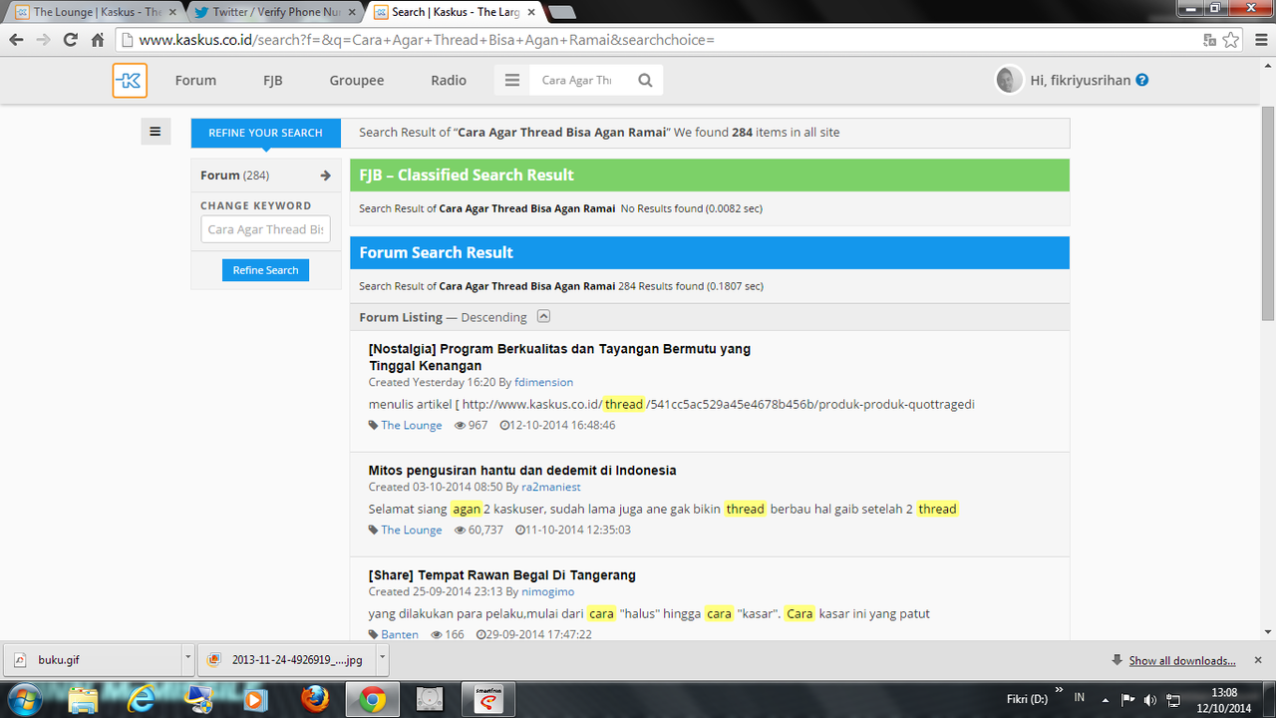Viewport: 1276px width, 718px height.
Task: Click the vertical page scrollbar
Action: click(1268, 211)
